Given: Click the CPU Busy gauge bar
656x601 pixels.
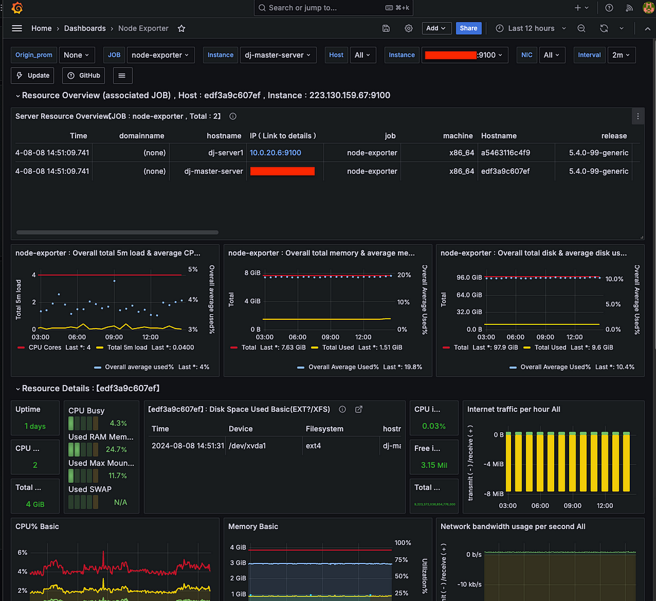Looking at the screenshot, I should tap(83, 424).
